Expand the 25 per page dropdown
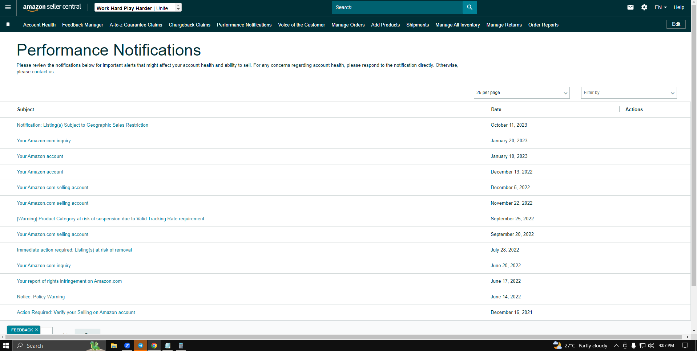Screen dimensions: 697x351 (x=521, y=93)
